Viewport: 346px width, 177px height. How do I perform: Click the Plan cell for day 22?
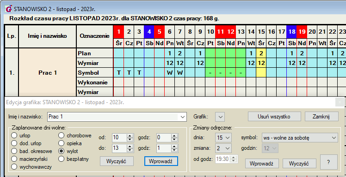(332, 53)
